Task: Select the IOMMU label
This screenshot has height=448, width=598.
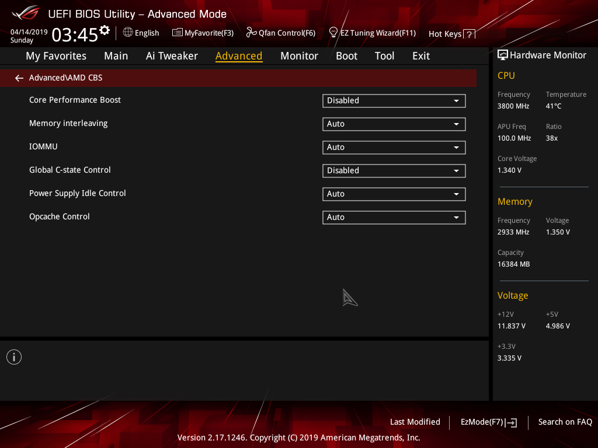Action: click(x=43, y=146)
